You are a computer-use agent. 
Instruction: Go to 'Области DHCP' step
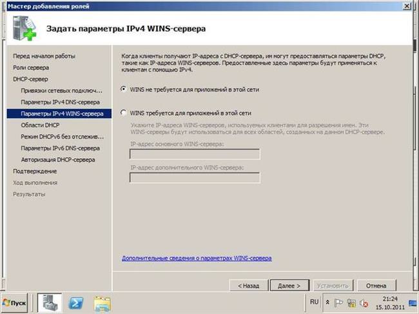(x=40, y=125)
